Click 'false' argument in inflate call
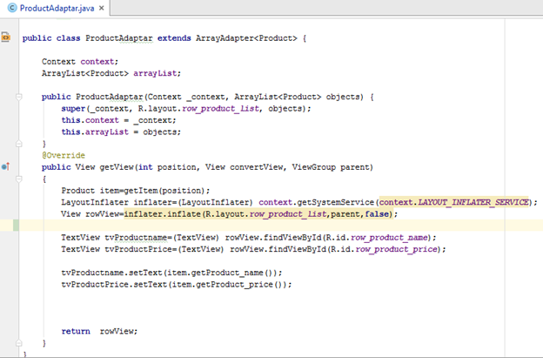The height and width of the screenshot is (358, 543). pyautogui.click(x=377, y=213)
